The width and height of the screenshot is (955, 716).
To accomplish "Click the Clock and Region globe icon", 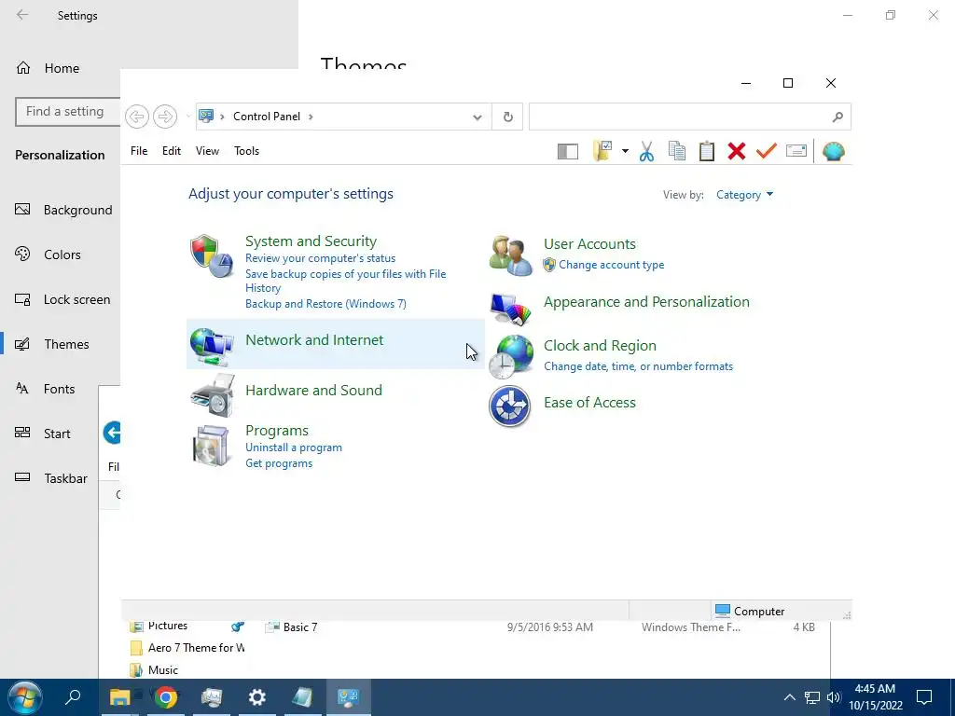I will pyautogui.click(x=510, y=357).
